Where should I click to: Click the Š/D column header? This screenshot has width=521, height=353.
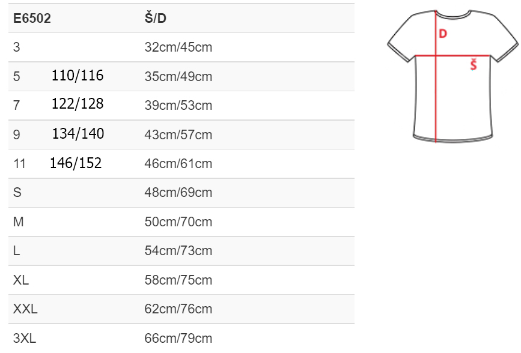(x=156, y=19)
